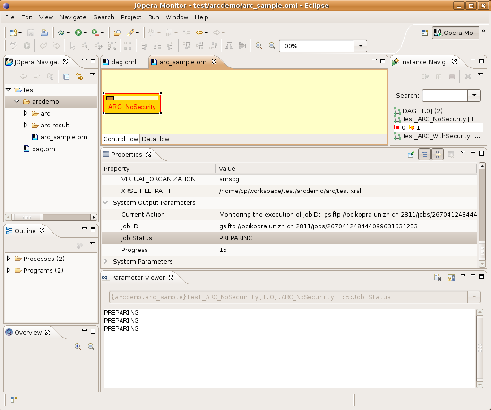This screenshot has width=491, height=410.
Task: Click Open Perspective icon
Action: [x=425, y=33]
